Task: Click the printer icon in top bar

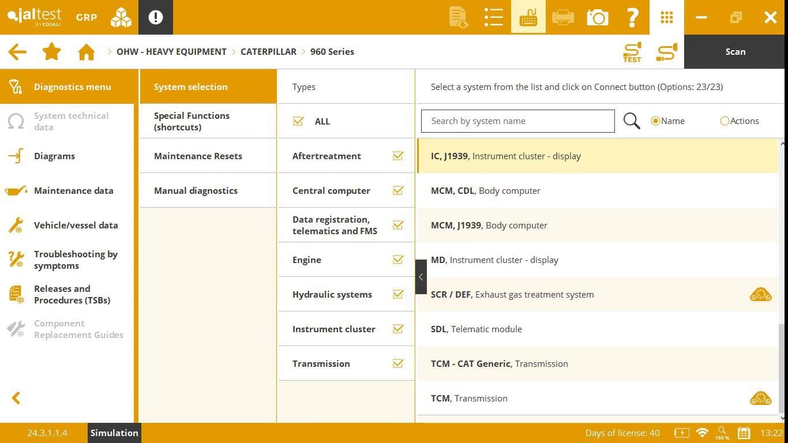Action: [562, 17]
